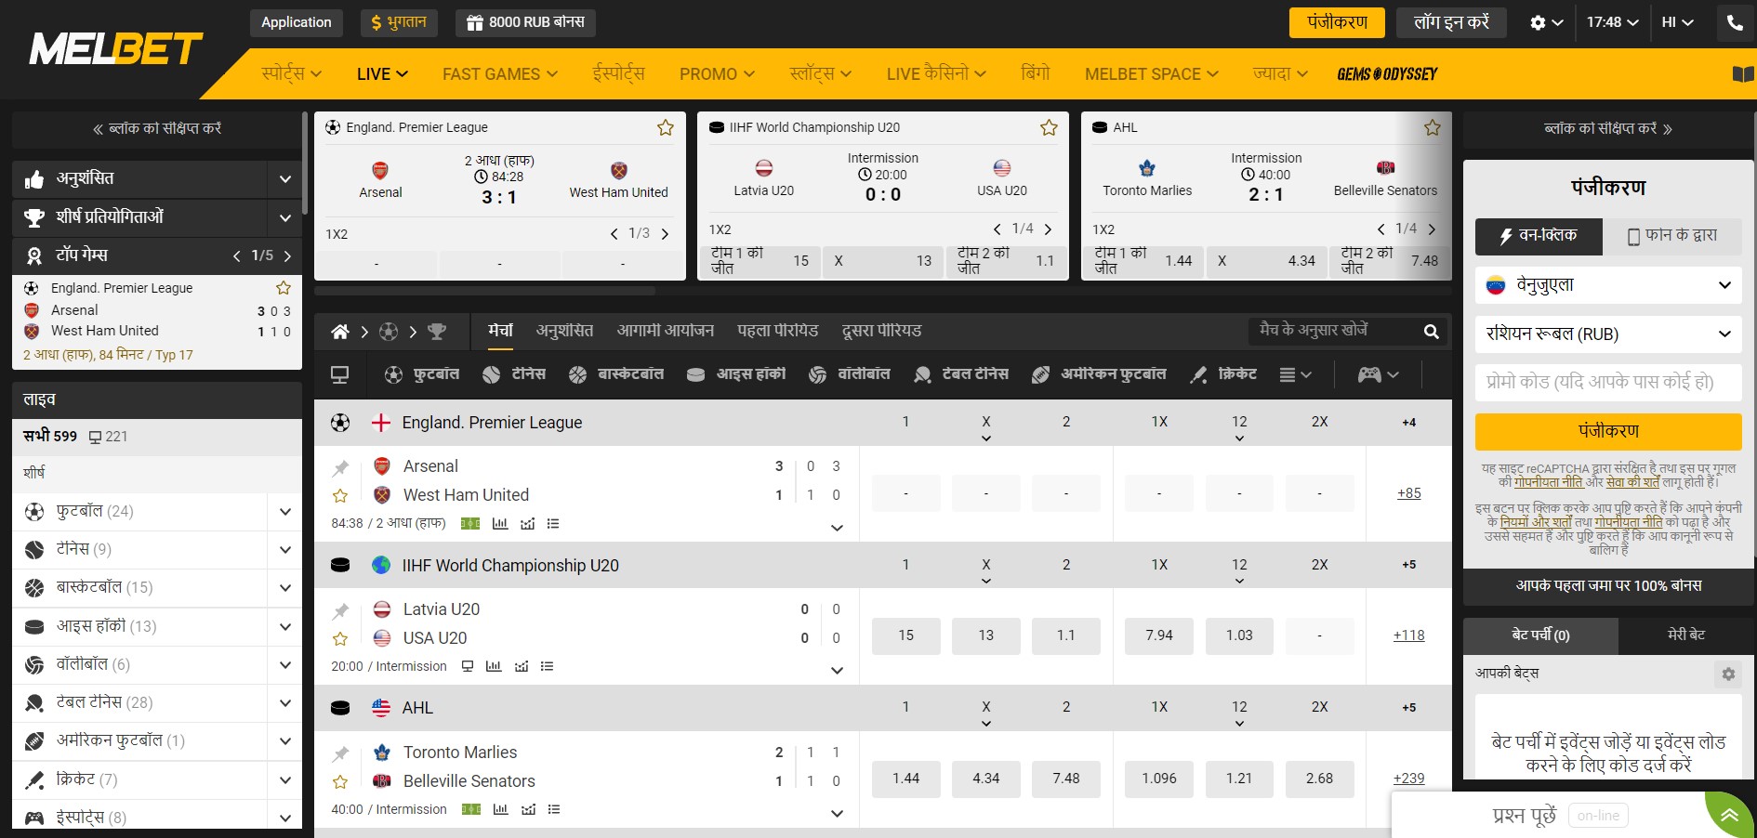
Task: Click the match search magnifier icon
Action: 1432,332
